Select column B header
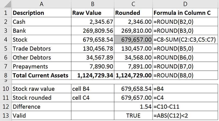Viewport: 219px width, 121px height. point(93,4)
